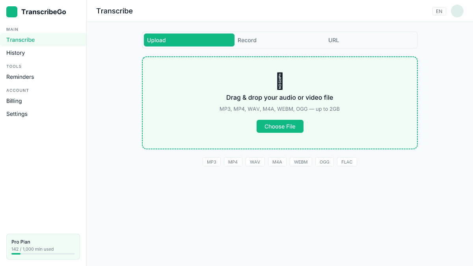Screen dimensions: 473x266
Task: Toggle the MP3 format chip
Action: click(212, 162)
